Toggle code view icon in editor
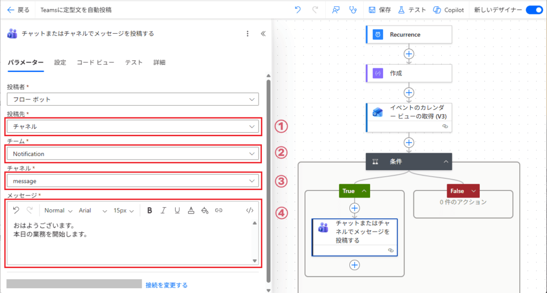Image resolution: width=547 pixels, height=293 pixels. (x=249, y=210)
